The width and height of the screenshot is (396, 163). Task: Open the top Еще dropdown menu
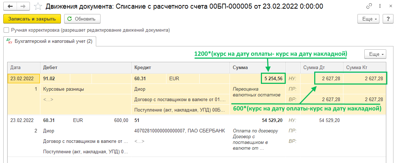368,19
